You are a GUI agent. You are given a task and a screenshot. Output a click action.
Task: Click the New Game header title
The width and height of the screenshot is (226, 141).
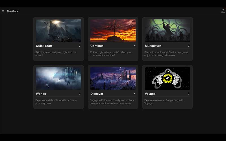[x=13, y=11]
